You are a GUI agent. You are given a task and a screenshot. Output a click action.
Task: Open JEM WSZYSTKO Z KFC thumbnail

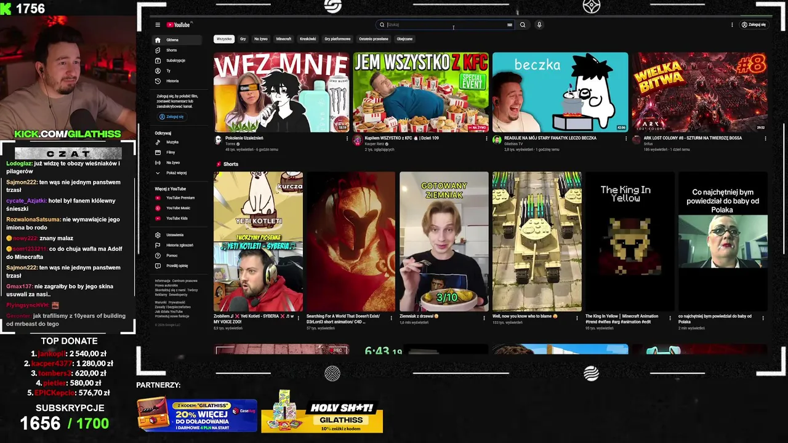pyautogui.click(x=421, y=92)
